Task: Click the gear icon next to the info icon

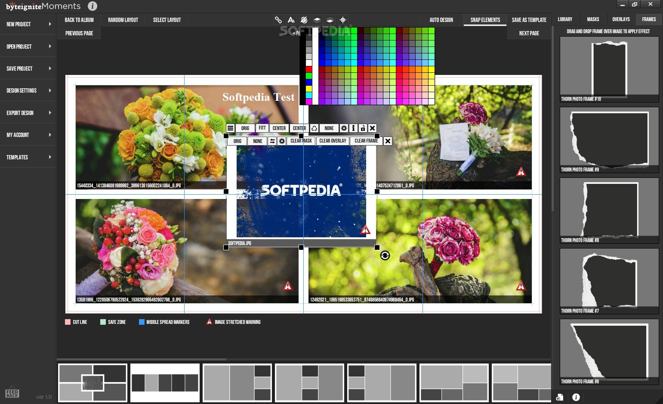Action: point(344,128)
